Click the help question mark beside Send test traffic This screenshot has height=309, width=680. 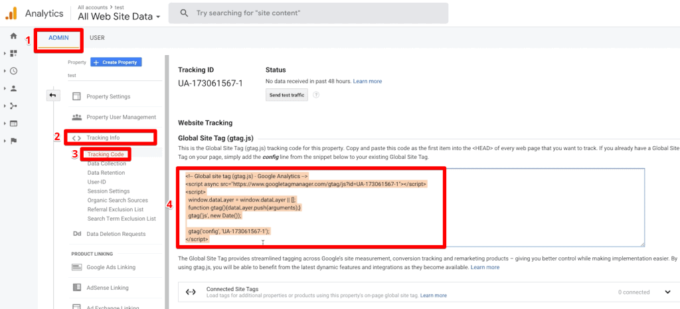315,95
